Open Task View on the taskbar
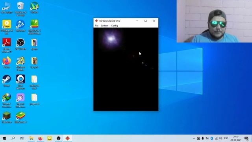This screenshot has height=142, width=252. 22,138
